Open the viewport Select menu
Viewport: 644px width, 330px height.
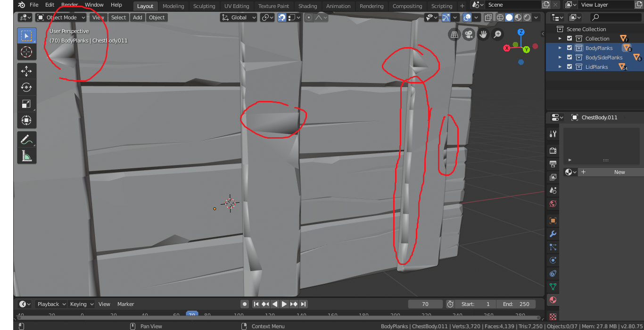[x=119, y=17]
